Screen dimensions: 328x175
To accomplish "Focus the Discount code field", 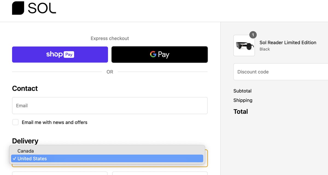I will (281, 72).
